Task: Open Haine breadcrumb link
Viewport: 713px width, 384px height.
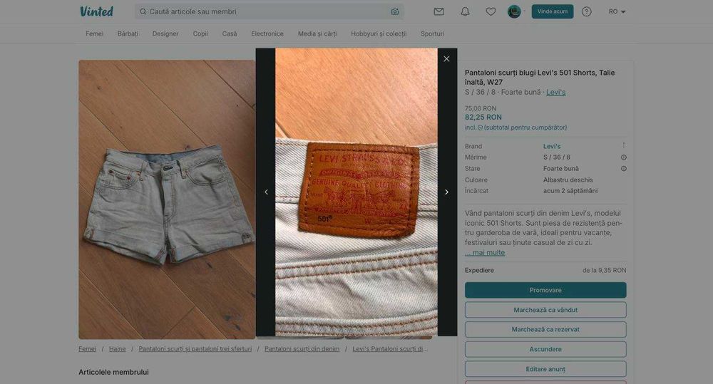Action: 118,349
